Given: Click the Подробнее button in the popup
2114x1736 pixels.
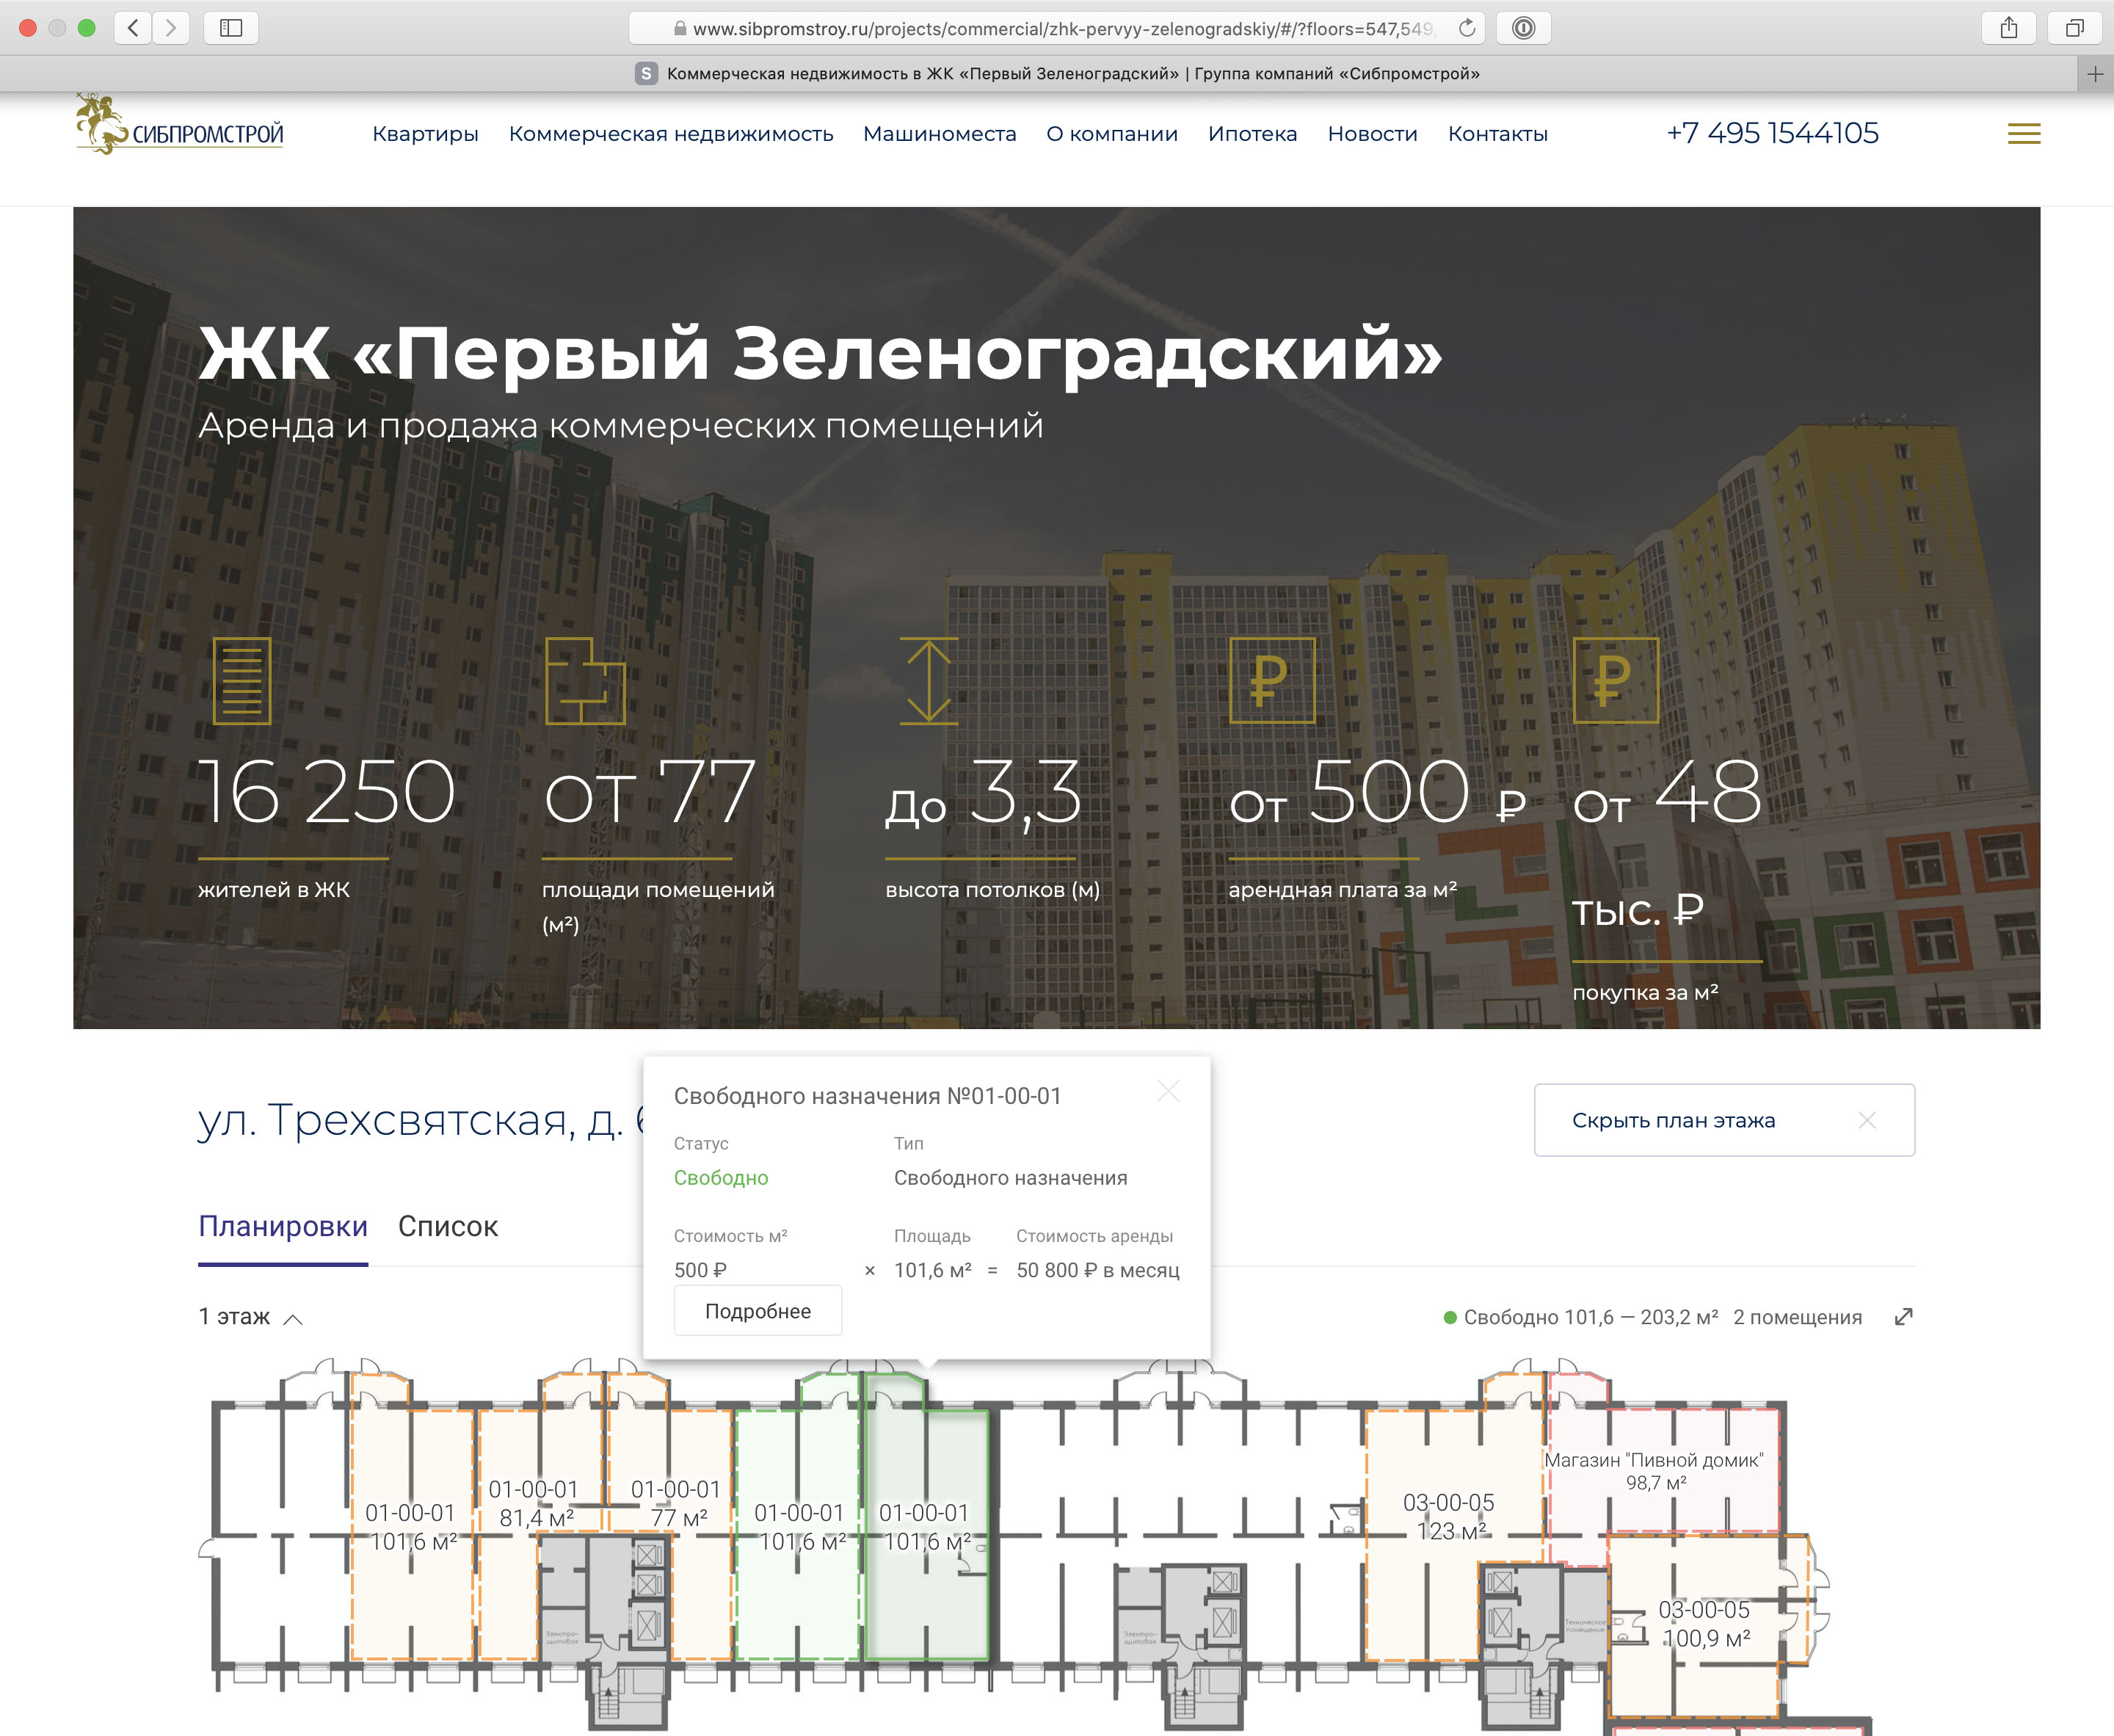Looking at the screenshot, I should tap(758, 1311).
